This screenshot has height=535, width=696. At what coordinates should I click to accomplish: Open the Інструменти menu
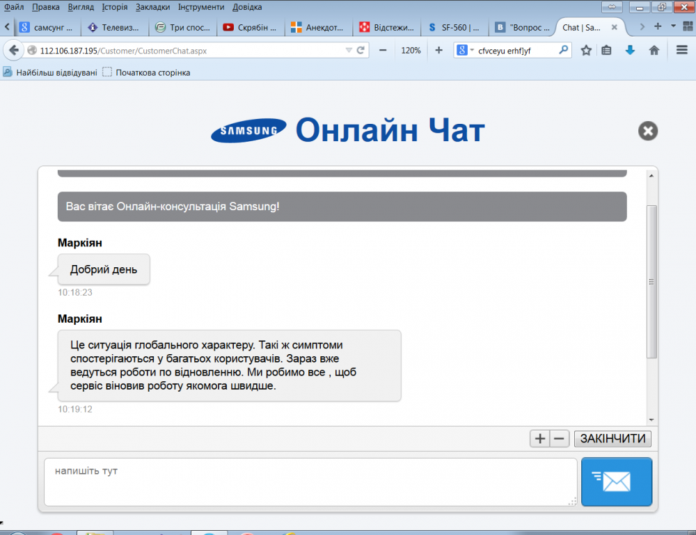click(x=201, y=7)
